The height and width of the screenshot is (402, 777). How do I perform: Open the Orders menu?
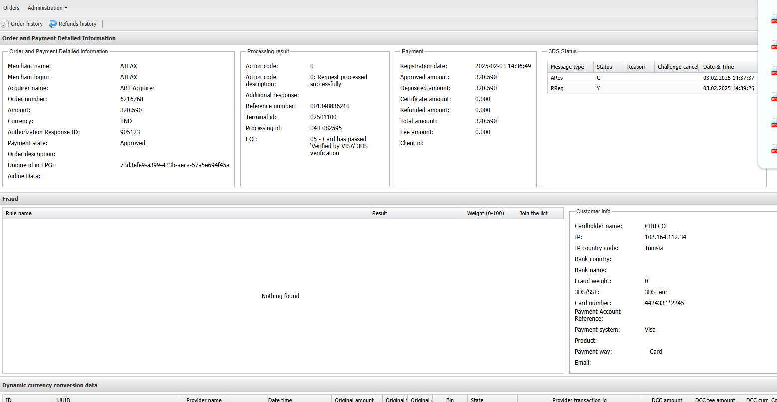pos(11,8)
